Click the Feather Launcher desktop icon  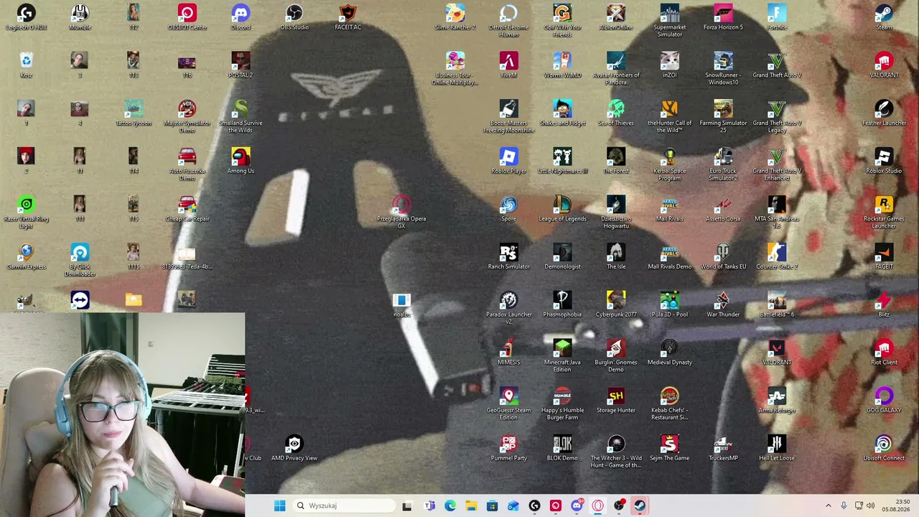884,113
